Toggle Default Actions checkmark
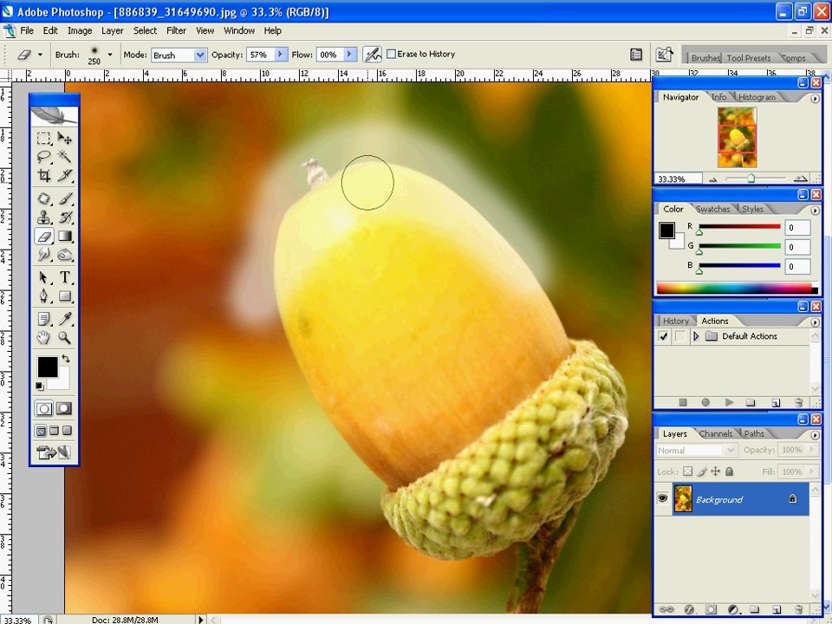Viewport: 832px width, 624px height. (663, 336)
